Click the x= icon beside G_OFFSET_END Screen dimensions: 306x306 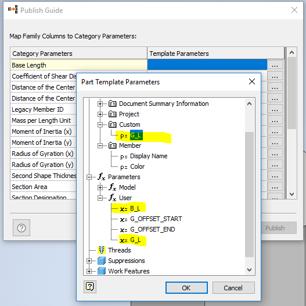pos(124,230)
